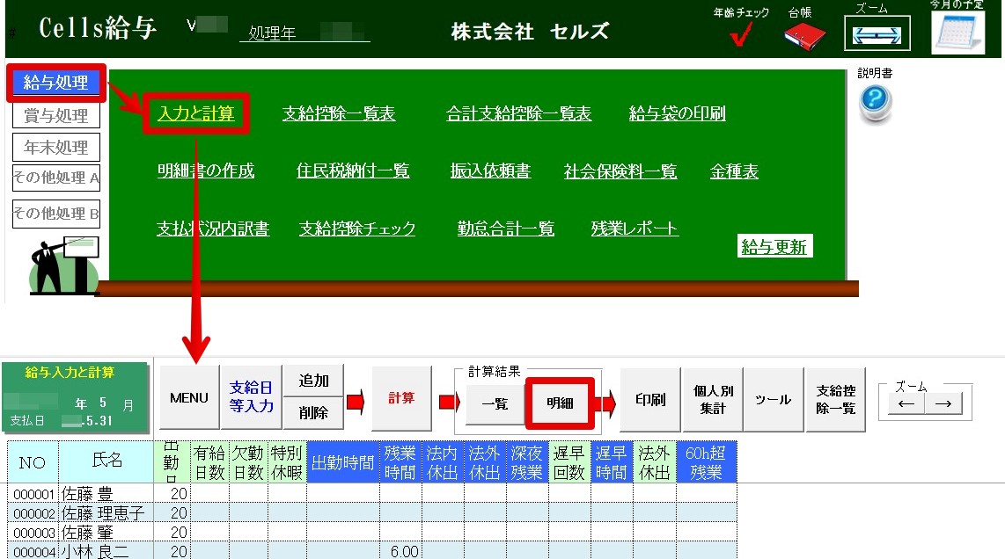Image resolution: width=1005 pixels, height=559 pixels.
Task: Open the 支払状況内訳書 link
Action: click(x=213, y=229)
